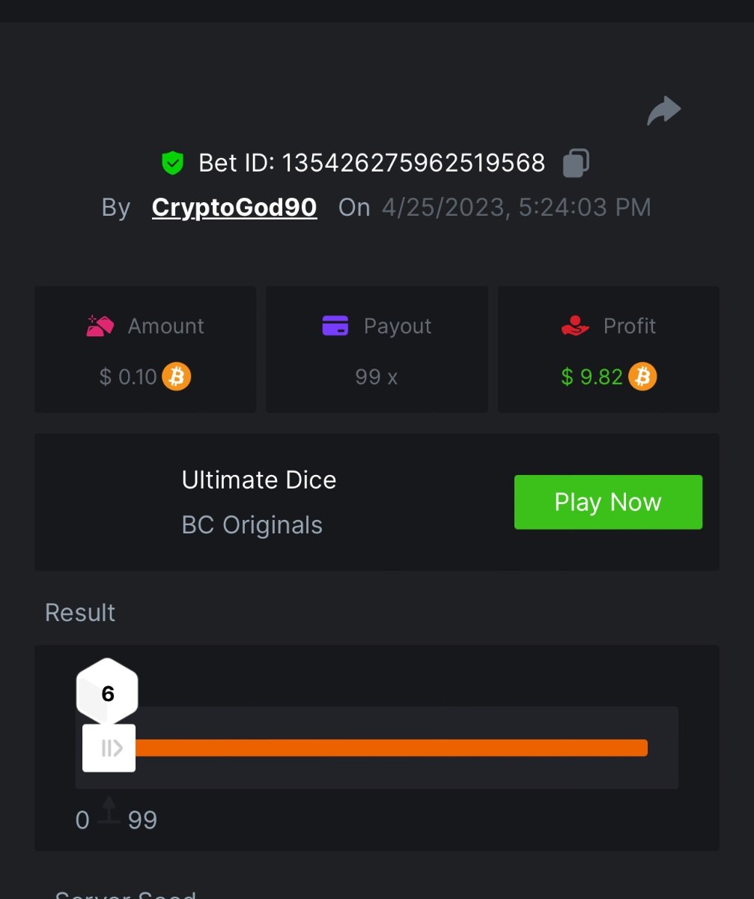Click the pink Amount icon
754x899 pixels.
tap(100, 326)
